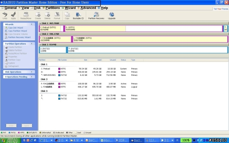Collapse the Wizards panel
This screenshot has height=143, width=229.
[32, 24]
